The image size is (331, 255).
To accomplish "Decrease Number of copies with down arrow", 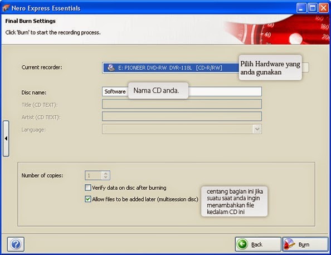I will 105,178.
